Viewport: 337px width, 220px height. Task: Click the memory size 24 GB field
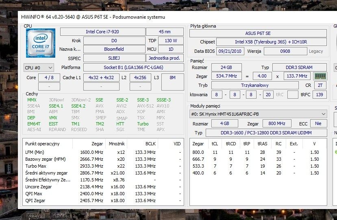(x=226, y=67)
